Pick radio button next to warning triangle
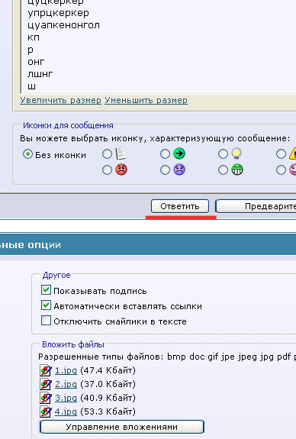296x439 pixels. tap(282, 153)
